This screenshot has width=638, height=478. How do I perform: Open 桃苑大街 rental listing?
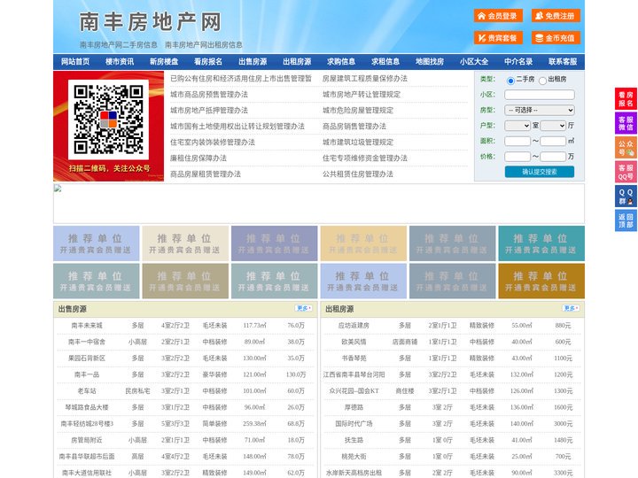pyautogui.click(x=354, y=457)
